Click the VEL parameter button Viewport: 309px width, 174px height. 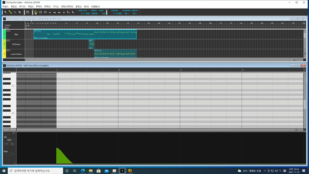[x=13, y=144]
